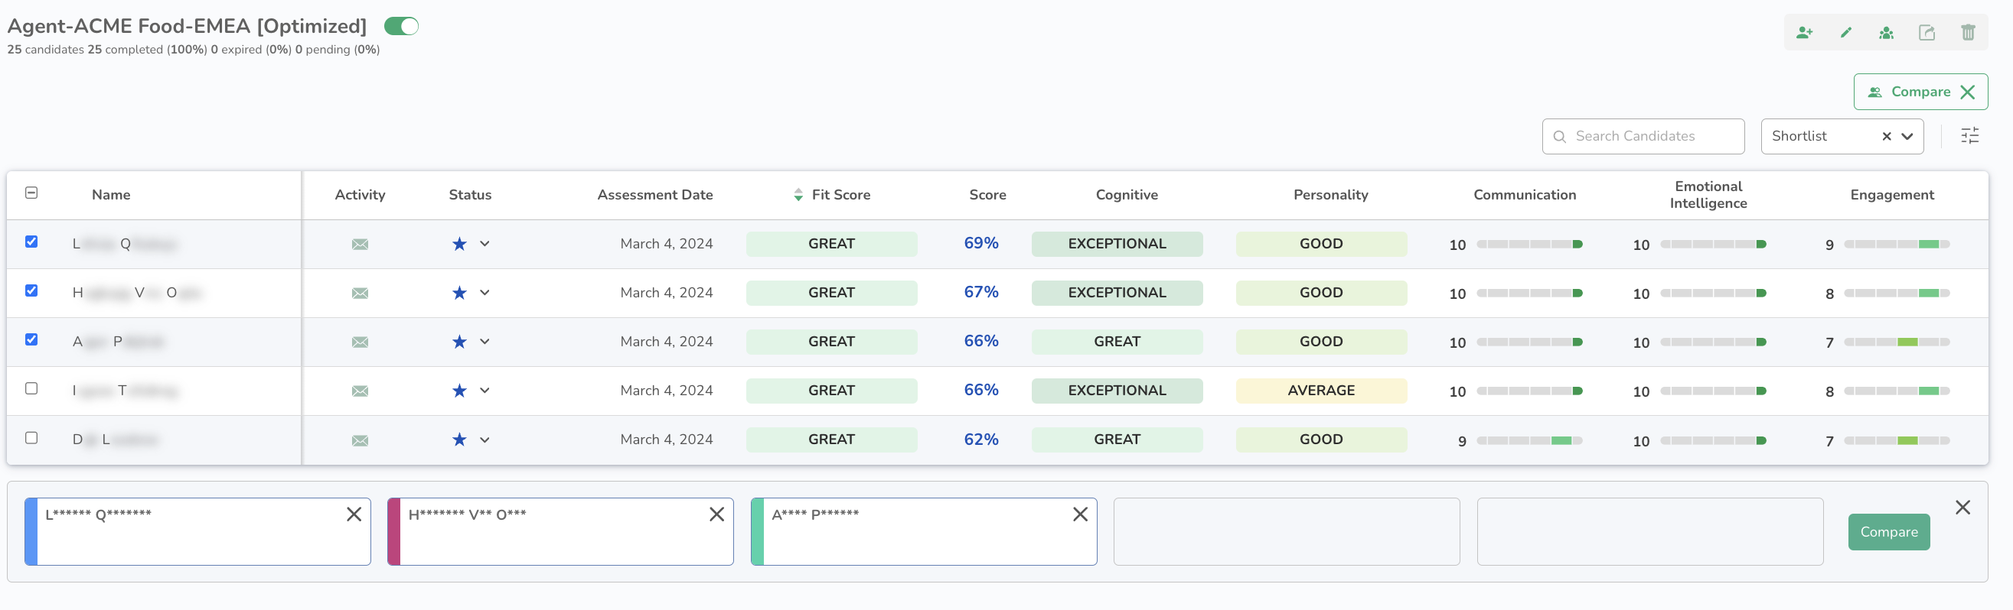The width and height of the screenshot is (2013, 610).
Task: Toggle the select-all checkbox in table header
Action: 31,193
